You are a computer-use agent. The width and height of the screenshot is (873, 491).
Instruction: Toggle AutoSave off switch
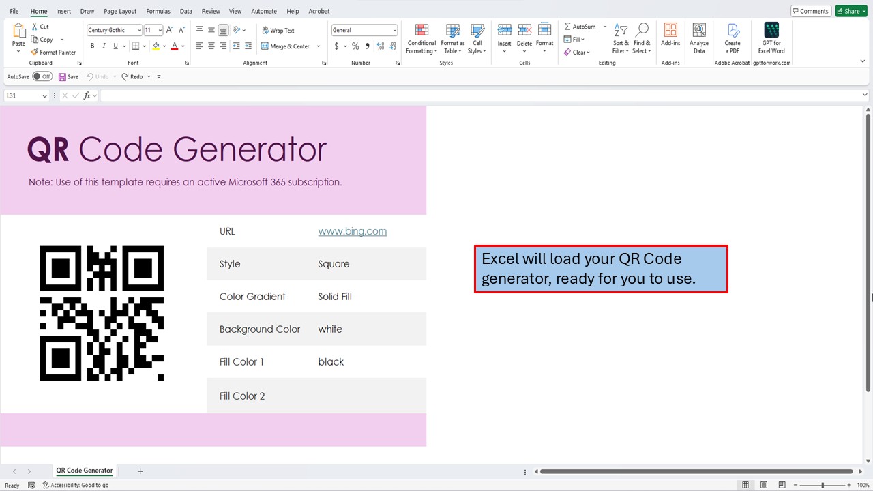(x=42, y=76)
